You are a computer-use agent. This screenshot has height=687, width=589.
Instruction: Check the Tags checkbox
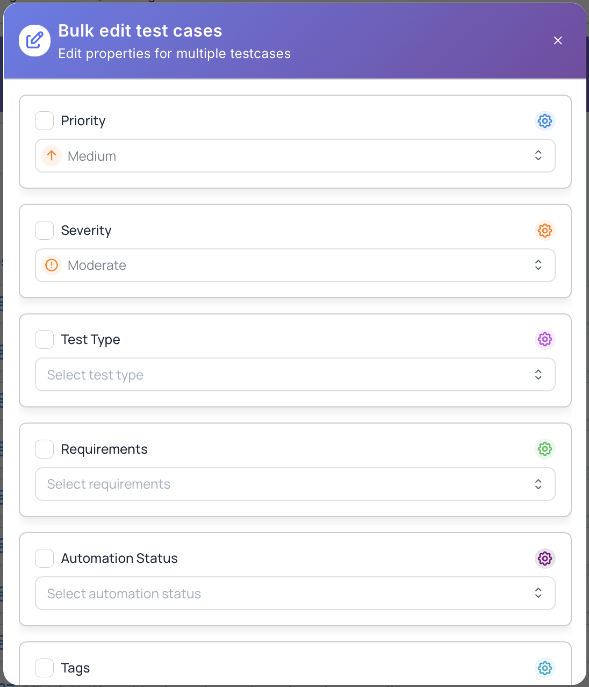coord(44,668)
